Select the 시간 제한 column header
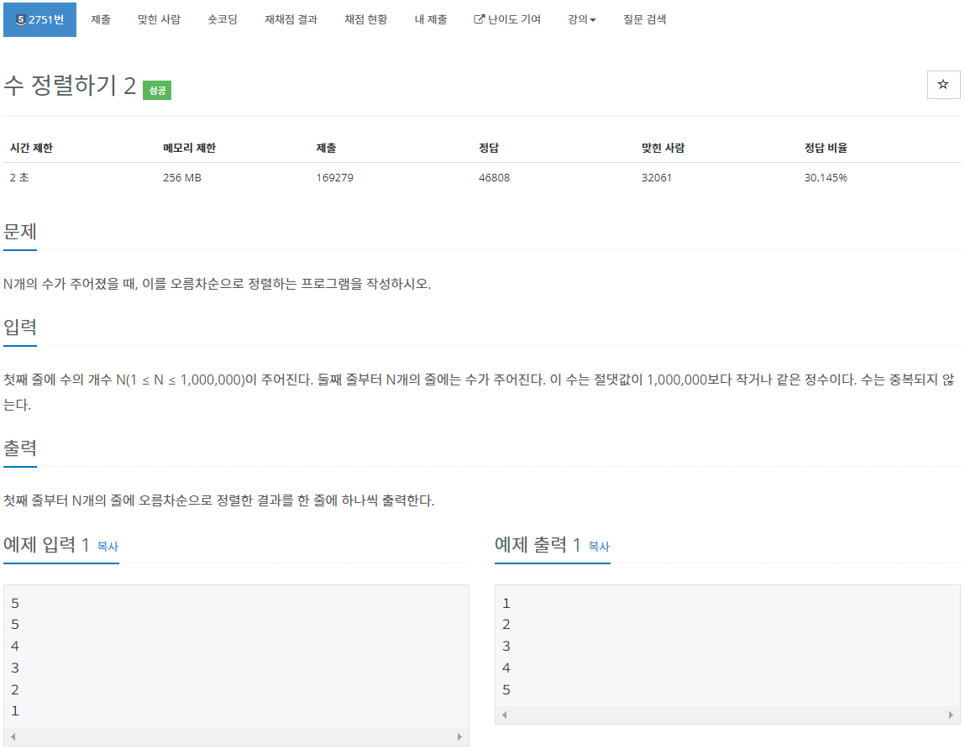The width and height of the screenshot is (965, 749). (x=31, y=148)
